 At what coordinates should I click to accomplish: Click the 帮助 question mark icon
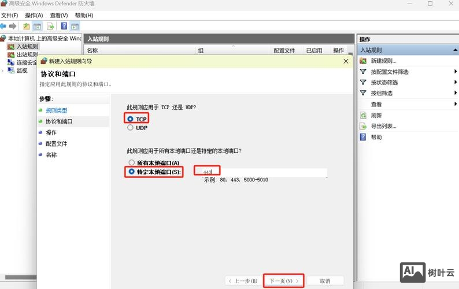[x=363, y=137]
